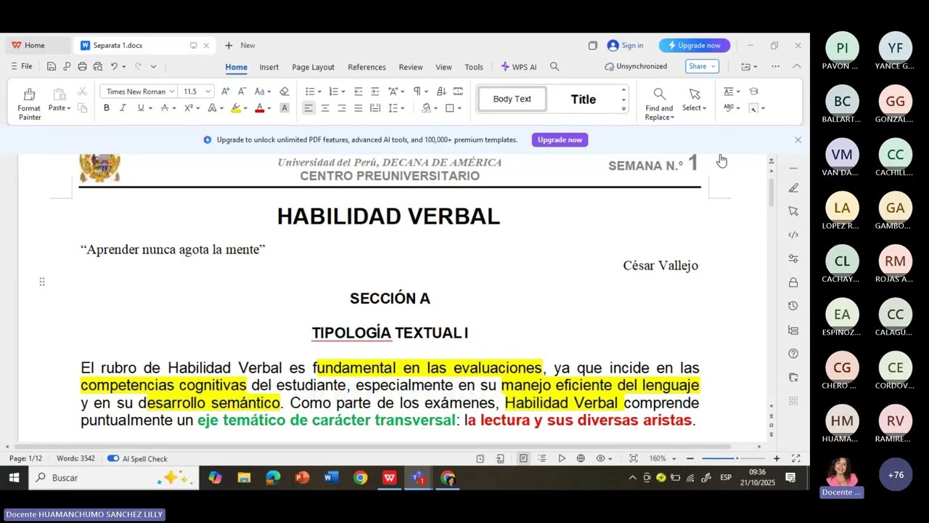The height and width of the screenshot is (523, 929).
Task: Open Google Chrome from the taskbar
Action: click(x=360, y=477)
